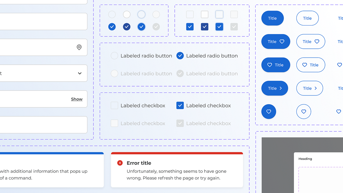Screen dimensions: 343x193
Task: Click the outlined circular heart icon button
Action: click(304, 111)
